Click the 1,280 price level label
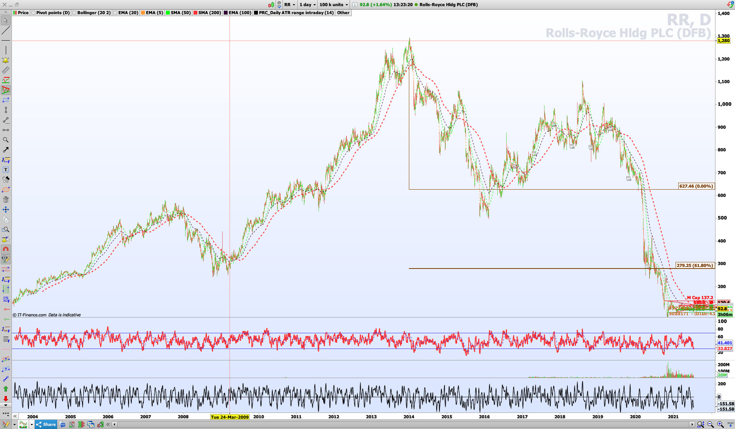 tap(724, 41)
